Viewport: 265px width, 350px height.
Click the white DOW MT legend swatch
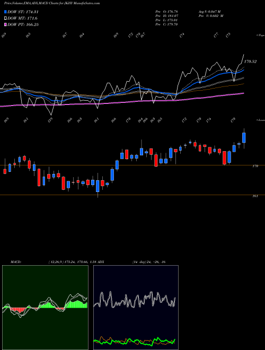point(6,19)
